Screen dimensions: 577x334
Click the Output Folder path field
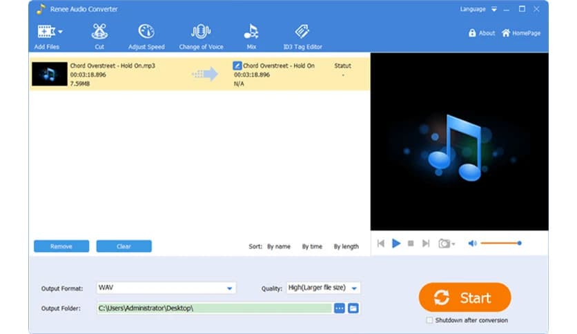click(x=215, y=308)
